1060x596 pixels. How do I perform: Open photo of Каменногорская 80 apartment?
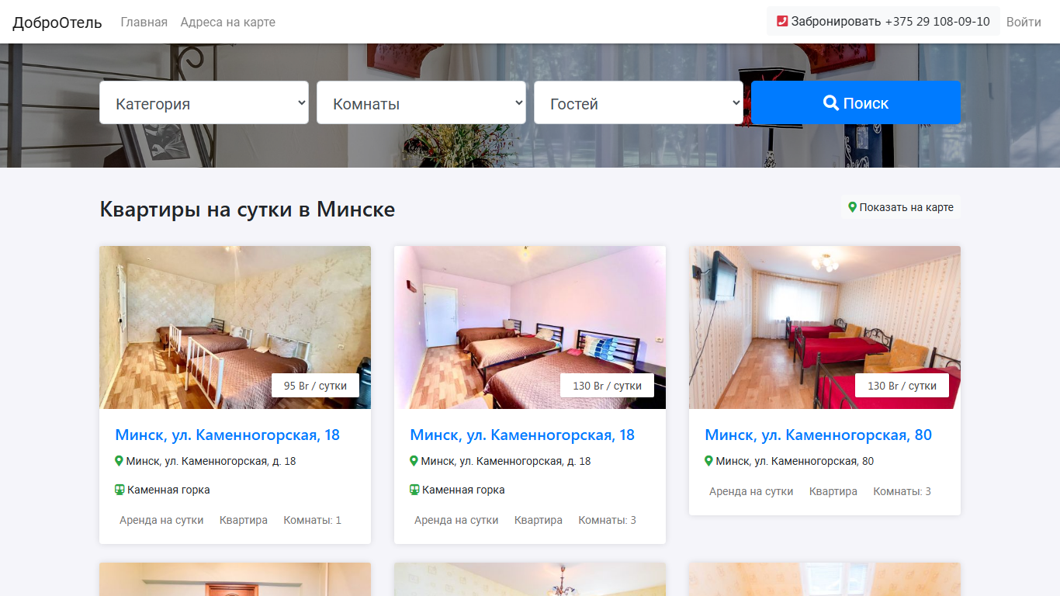coord(825,327)
